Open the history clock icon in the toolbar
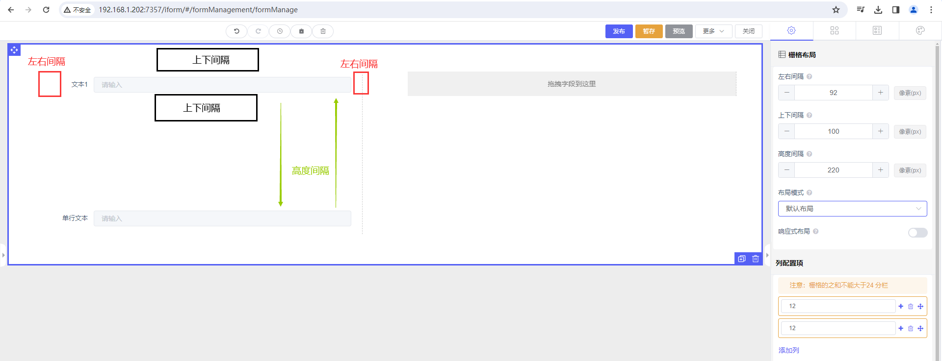 [x=280, y=31]
